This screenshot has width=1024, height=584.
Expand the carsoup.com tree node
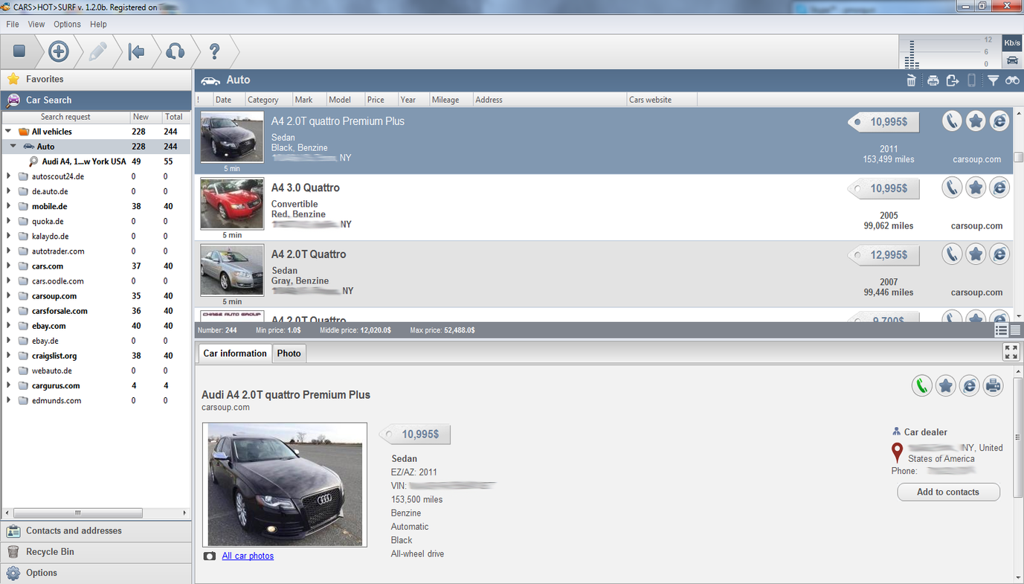tap(8, 295)
